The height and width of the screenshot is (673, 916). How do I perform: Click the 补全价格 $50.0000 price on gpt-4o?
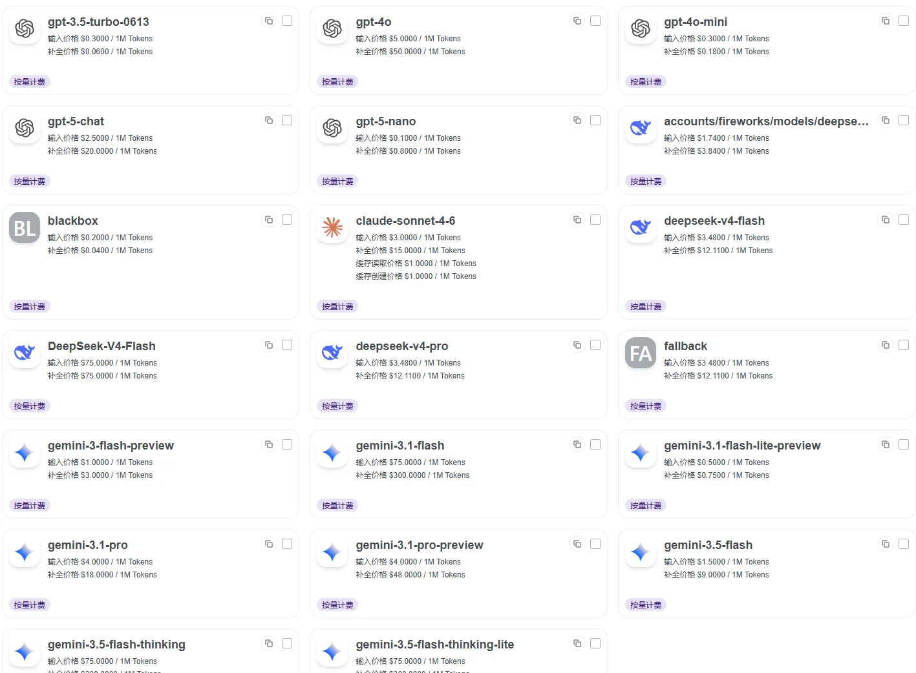tap(410, 52)
